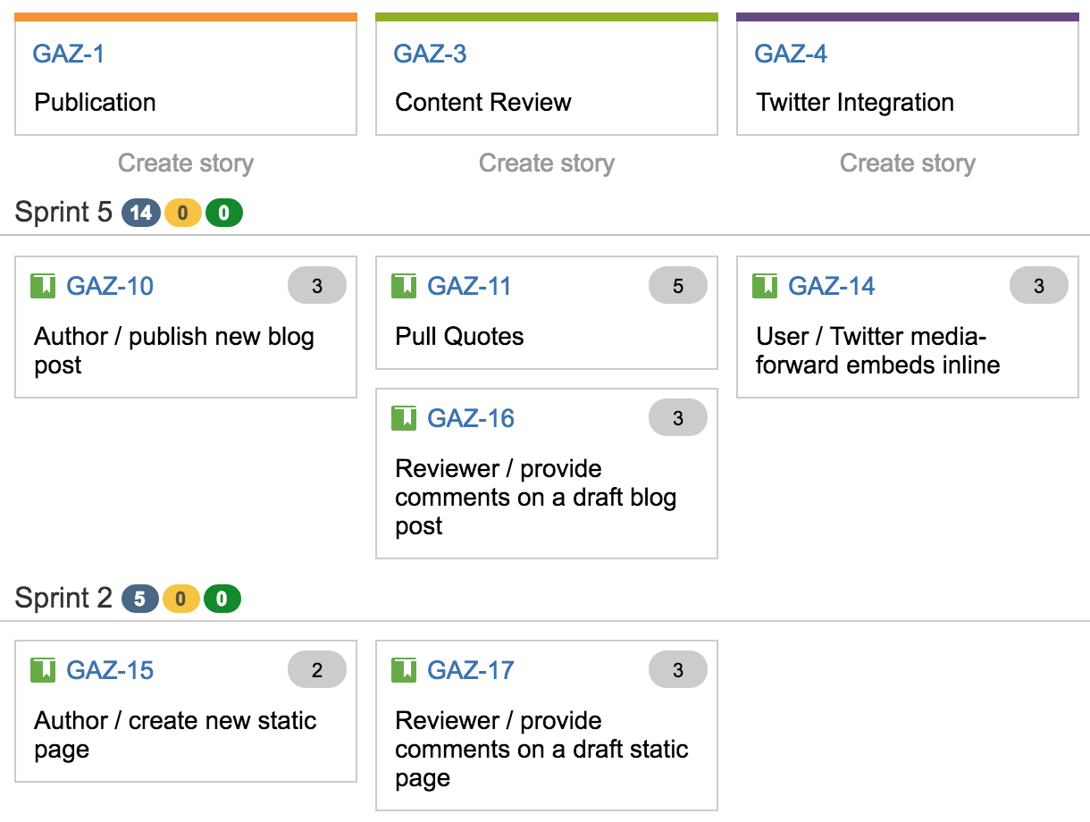
Task: Click Sprint 5 blue to-do count badge
Action: 141,214
